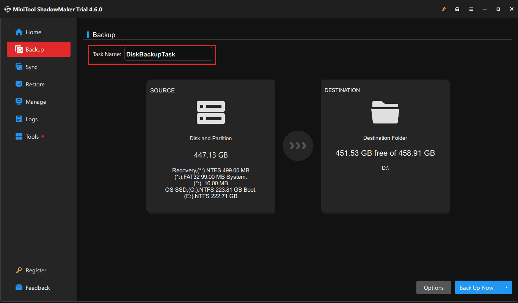This screenshot has height=303, width=518.
Task: Click the Disk and Partition label
Action: coord(211,138)
